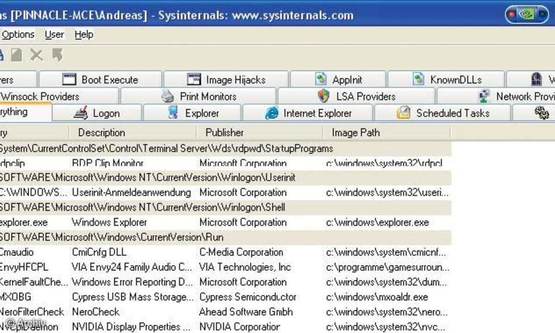
Task: Open the Options menu
Action: click(x=18, y=35)
